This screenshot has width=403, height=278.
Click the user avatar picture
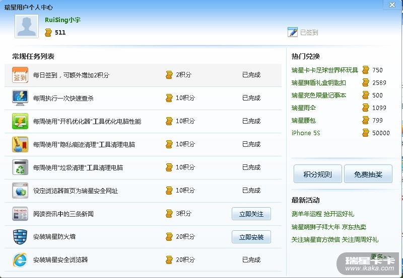(x=27, y=26)
